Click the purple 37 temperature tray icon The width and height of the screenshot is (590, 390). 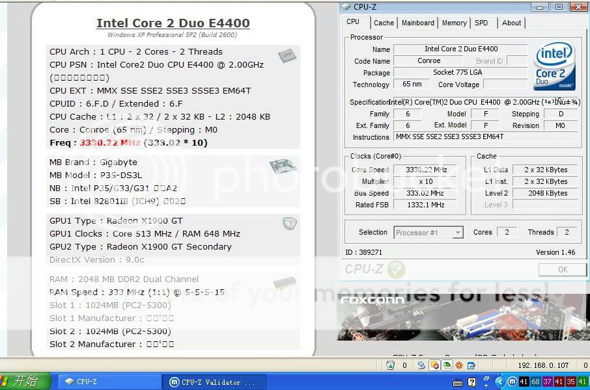[547, 382]
